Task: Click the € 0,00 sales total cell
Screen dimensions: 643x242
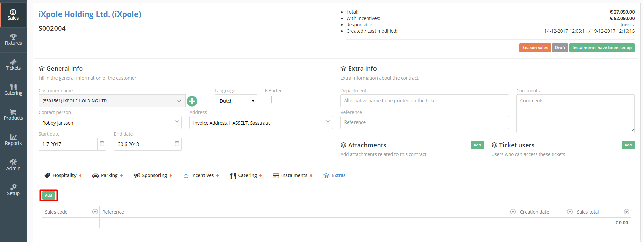Action: tap(622, 223)
